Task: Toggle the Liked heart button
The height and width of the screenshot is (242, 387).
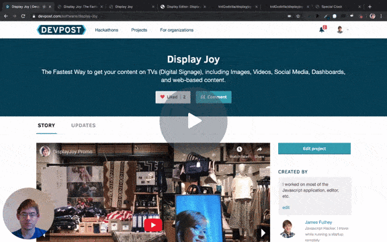Action: coord(173,97)
